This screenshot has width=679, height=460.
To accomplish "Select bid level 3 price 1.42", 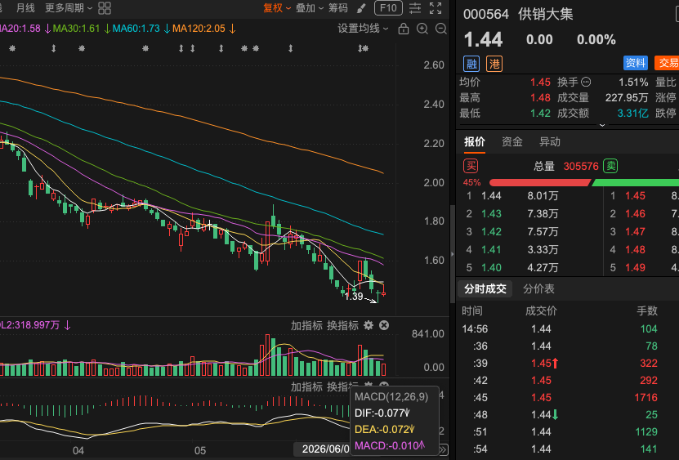I will point(491,232).
